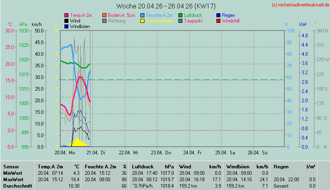Click the Sensor column header in the table
This screenshot has width=330, height=190.
tap(11, 166)
